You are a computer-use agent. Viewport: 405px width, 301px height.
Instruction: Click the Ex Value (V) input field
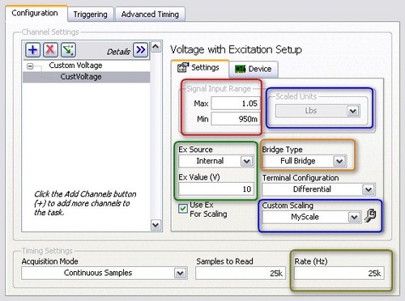pyautogui.click(x=216, y=189)
